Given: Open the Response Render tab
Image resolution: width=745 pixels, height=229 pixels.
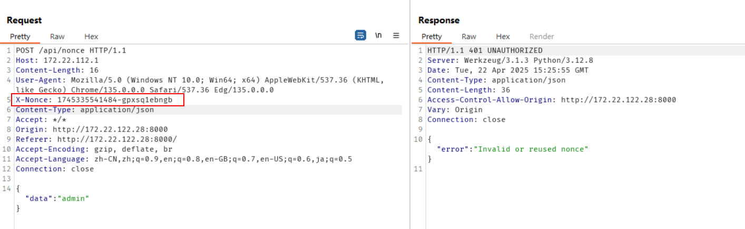Looking at the screenshot, I should click(x=542, y=36).
